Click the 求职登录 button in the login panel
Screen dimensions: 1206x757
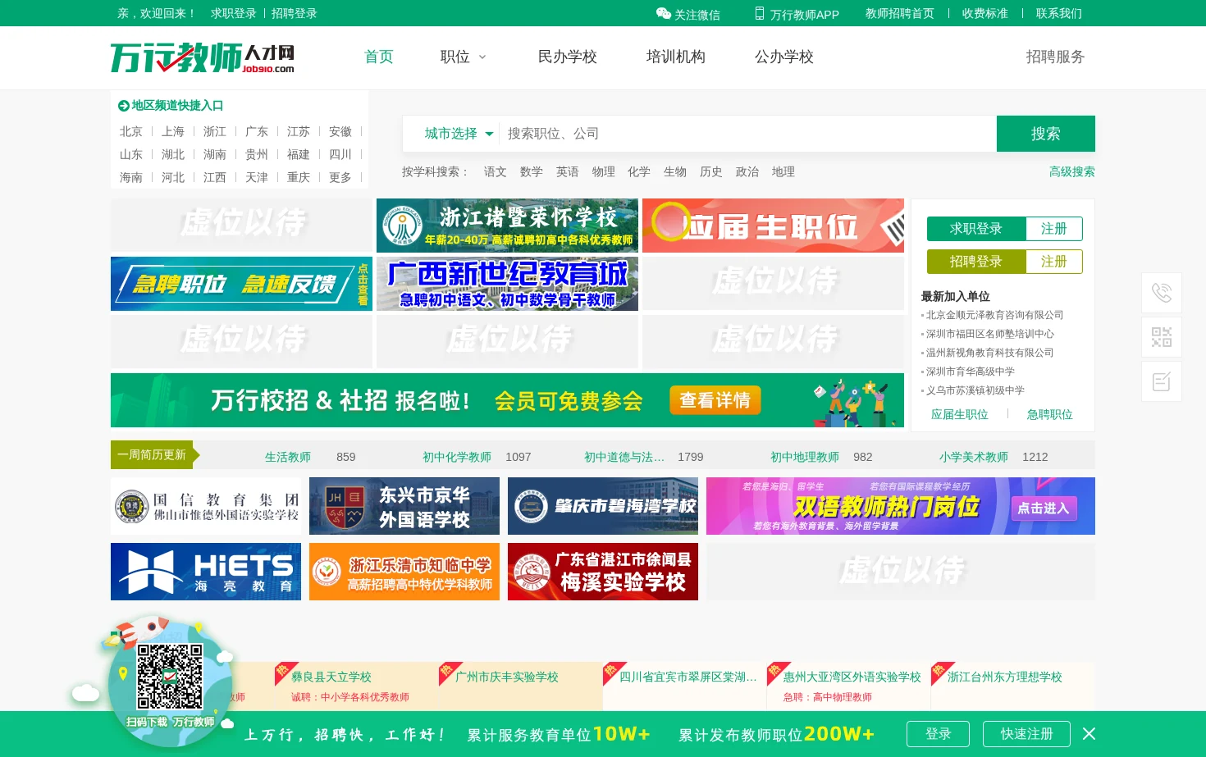976,229
